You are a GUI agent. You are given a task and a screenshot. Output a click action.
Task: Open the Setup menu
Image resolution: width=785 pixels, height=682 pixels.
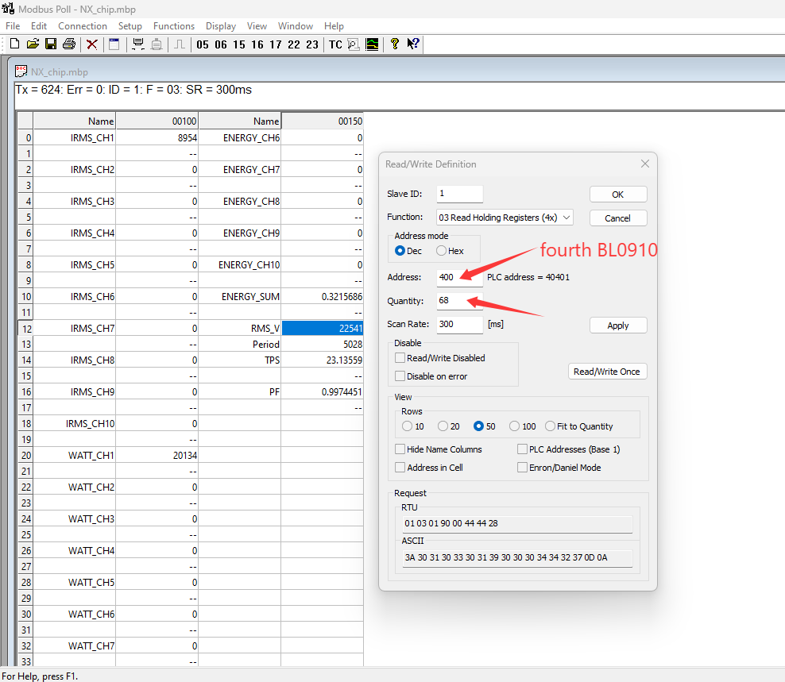pos(130,26)
